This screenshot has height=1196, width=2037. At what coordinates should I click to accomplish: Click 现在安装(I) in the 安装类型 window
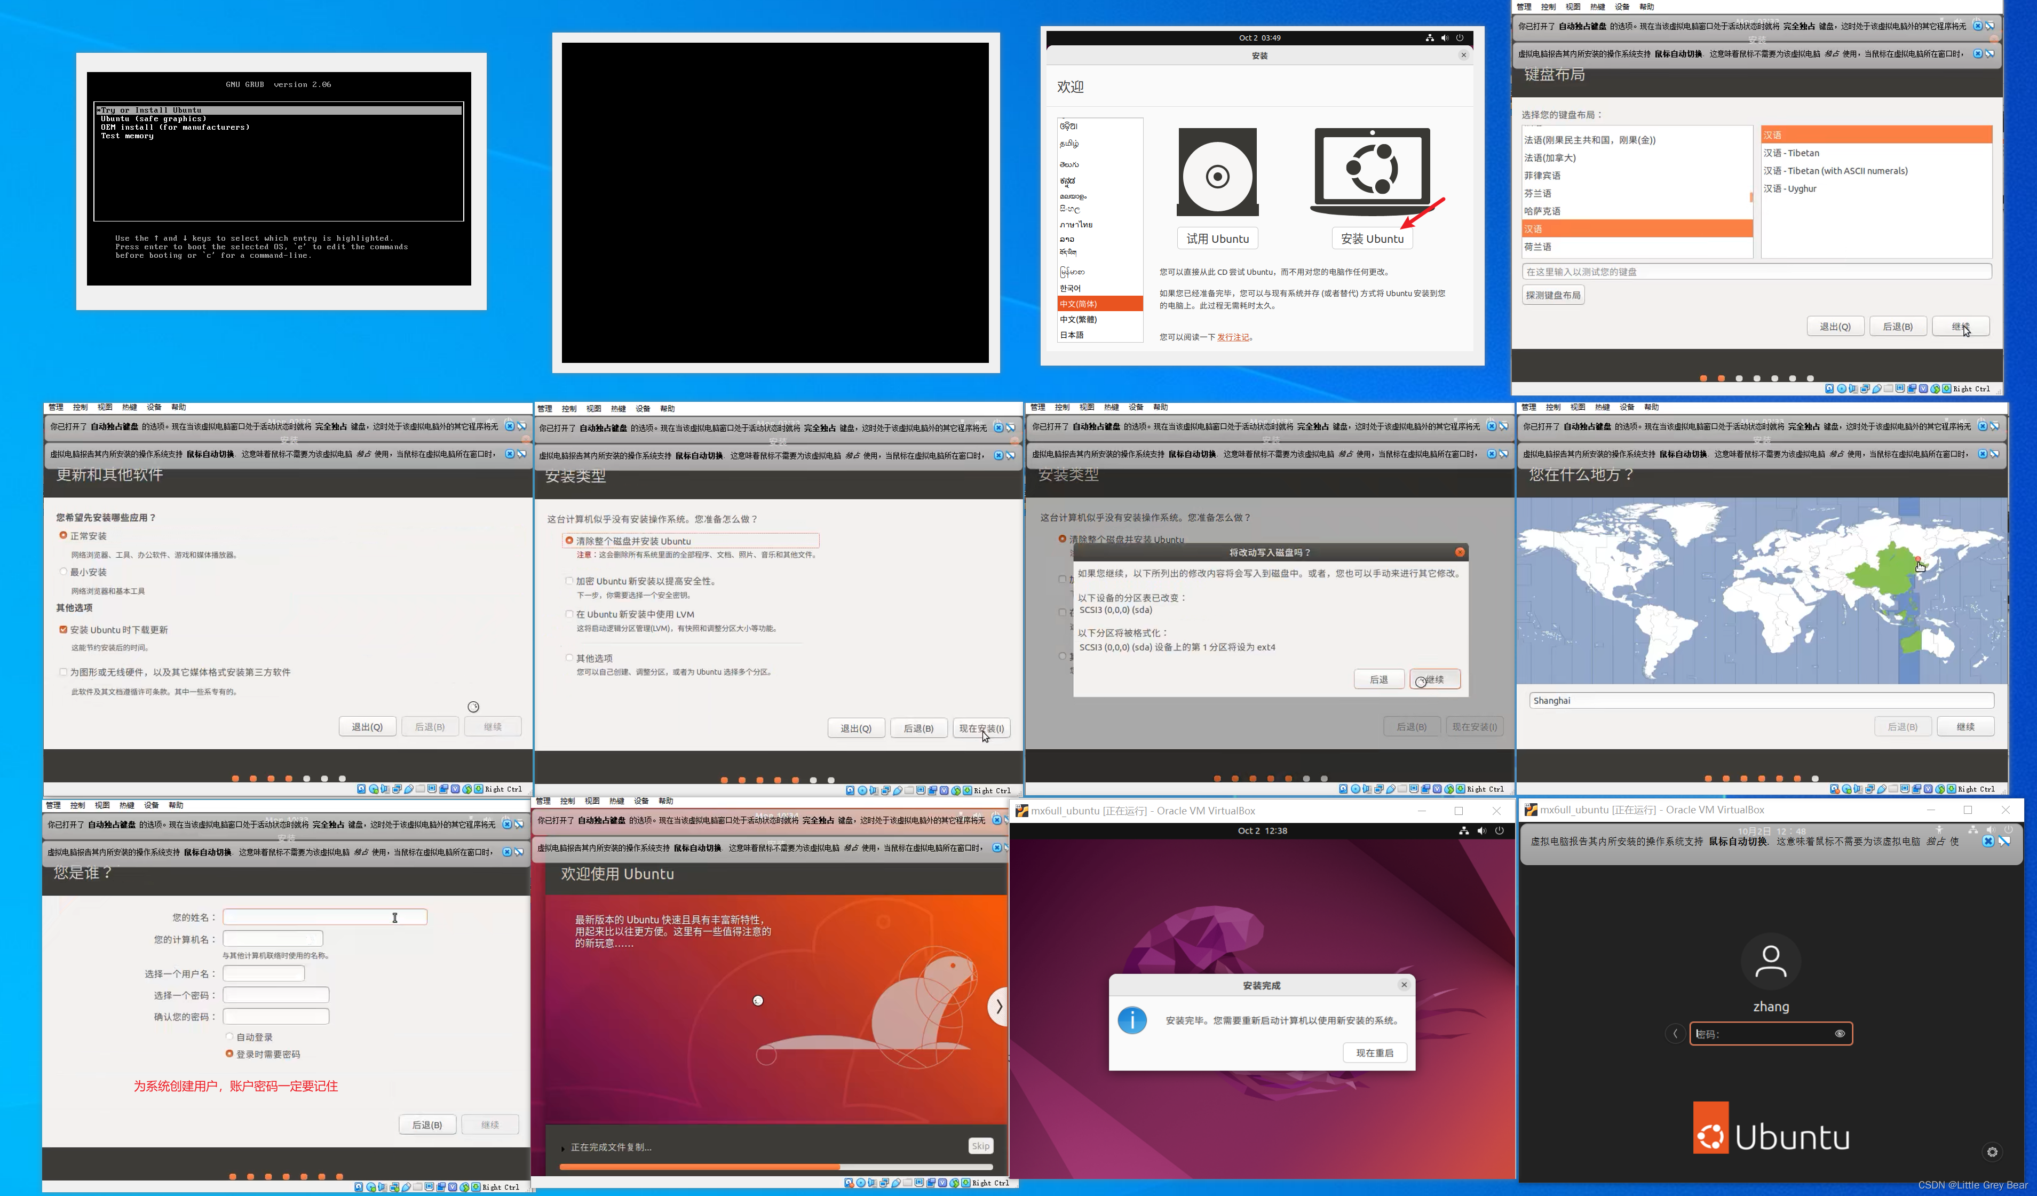[x=981, y=728]
